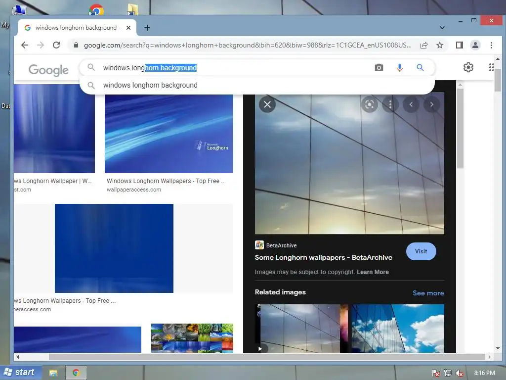Search by image with camera icon
The height and width of the screenshot is (380, 506).
[379, 67]
